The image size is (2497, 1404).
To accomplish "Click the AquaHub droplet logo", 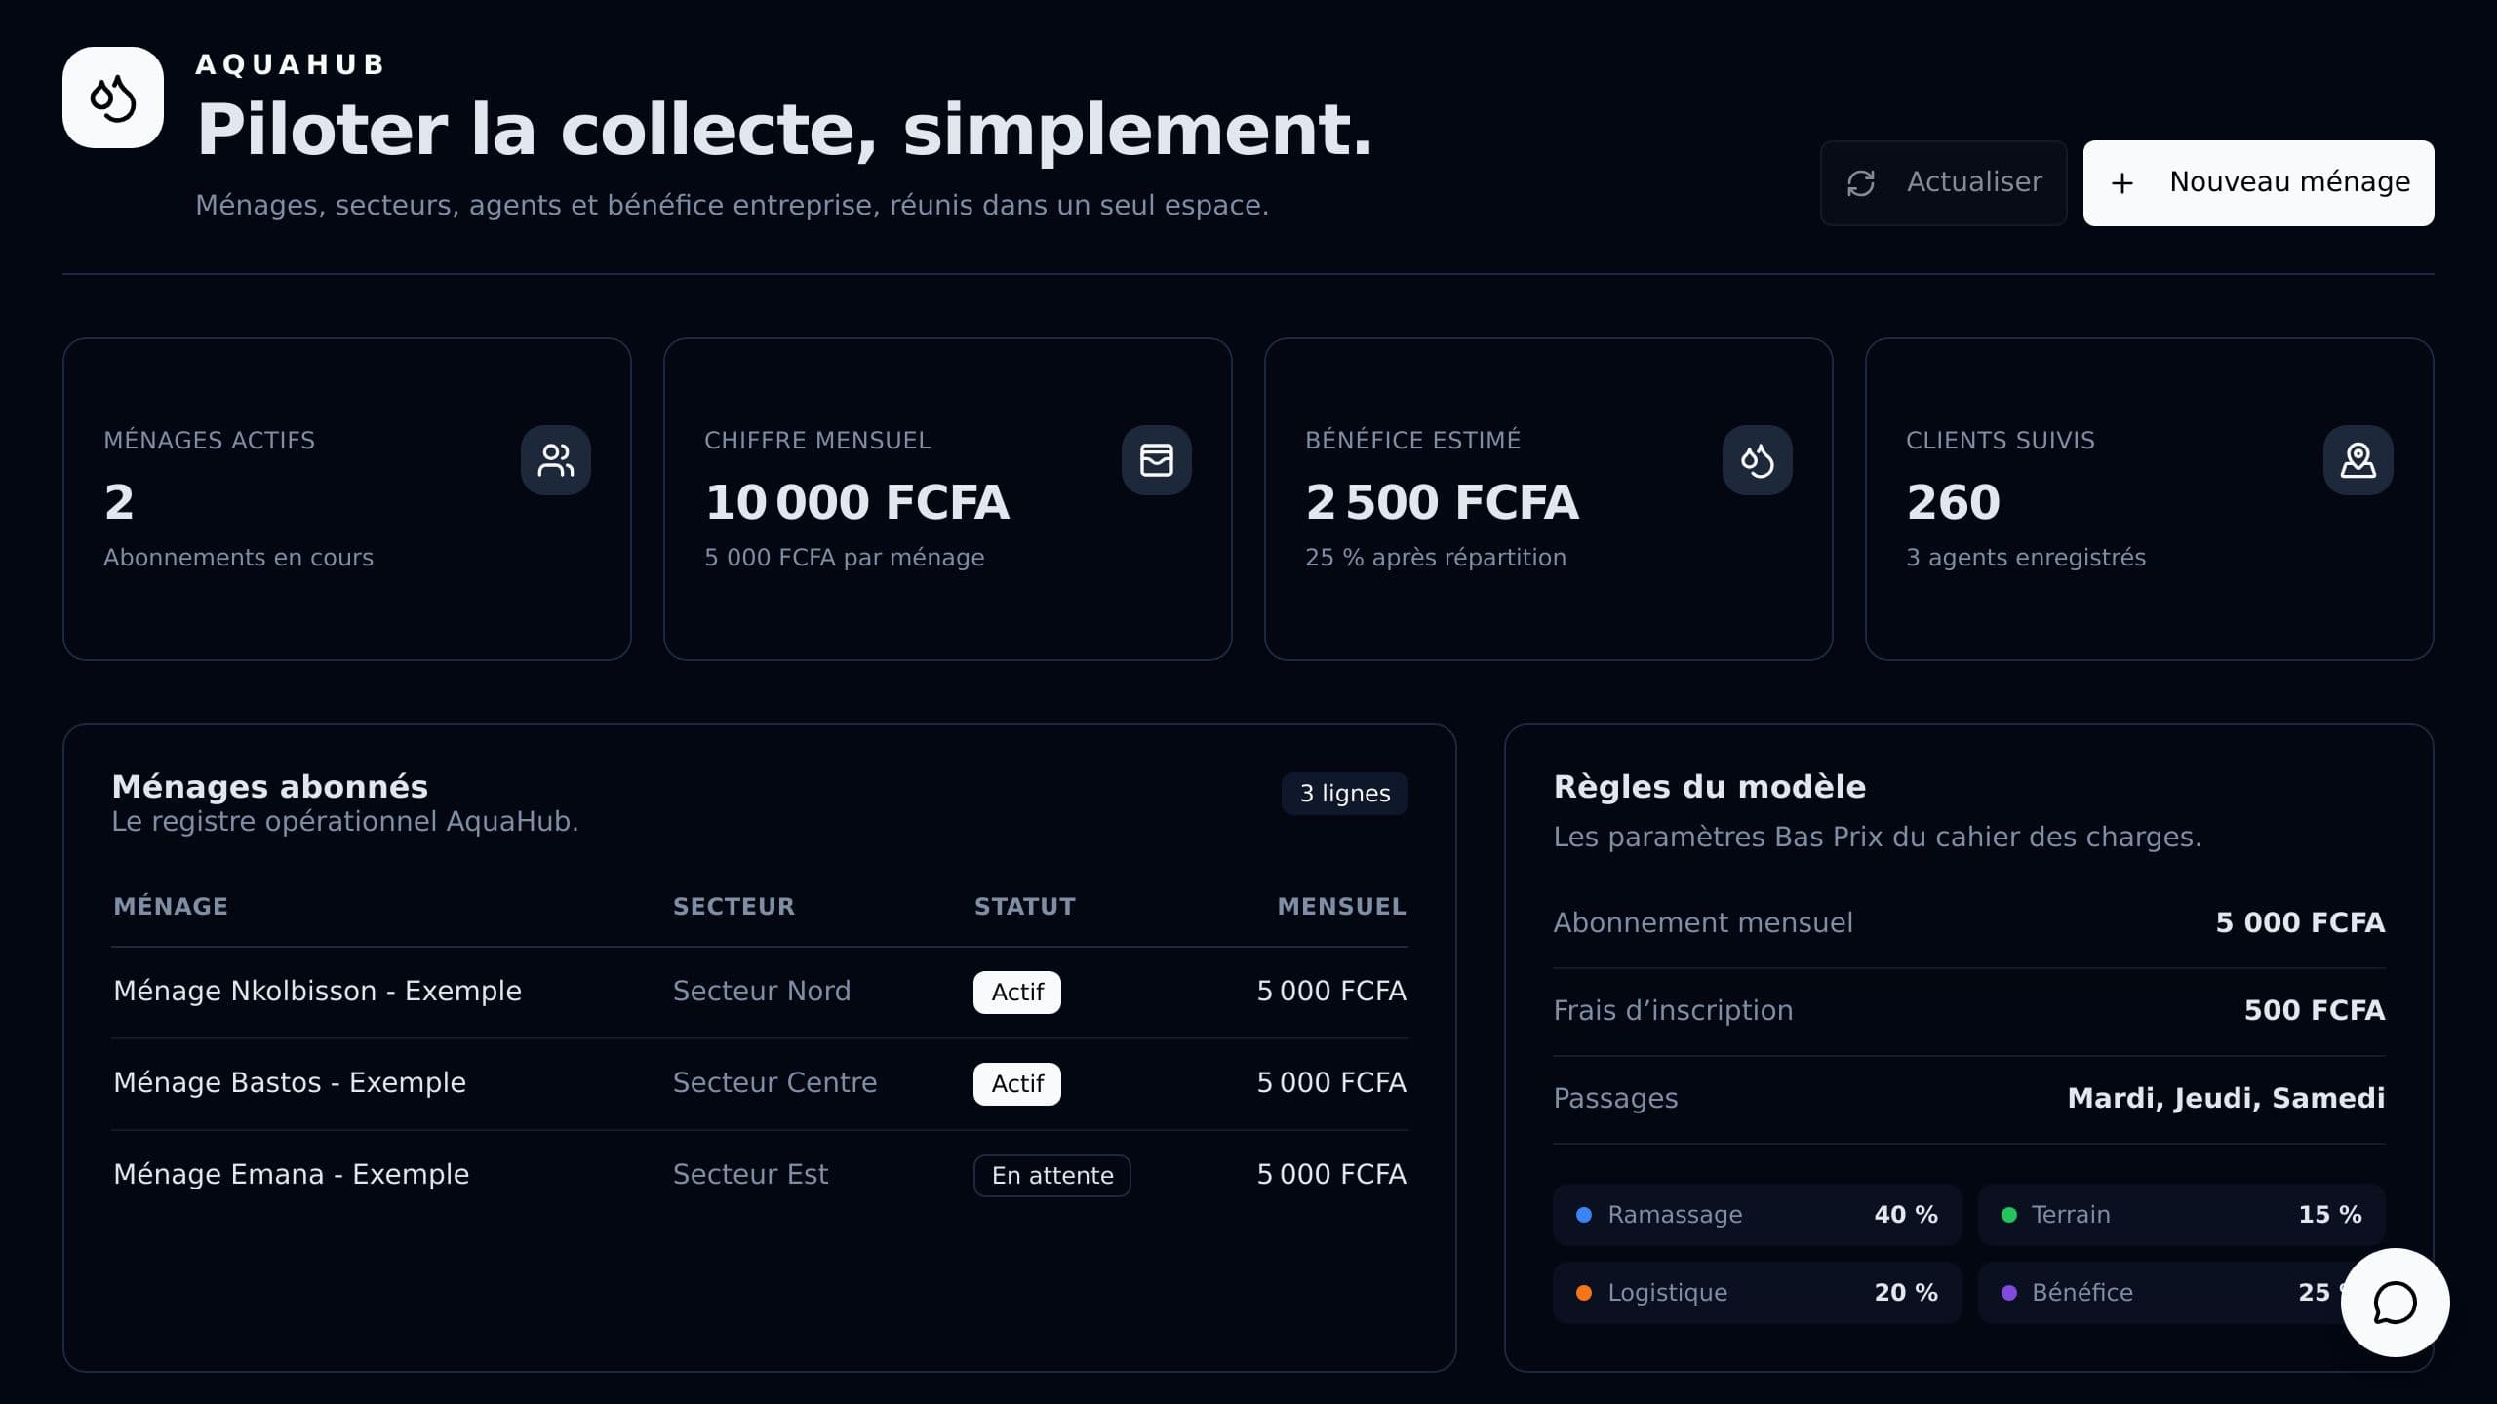I will click(x=113, y=97).
